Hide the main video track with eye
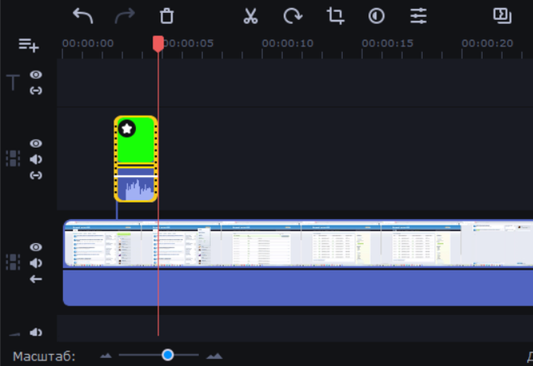The image size is (533, 366). click(36, 247)
